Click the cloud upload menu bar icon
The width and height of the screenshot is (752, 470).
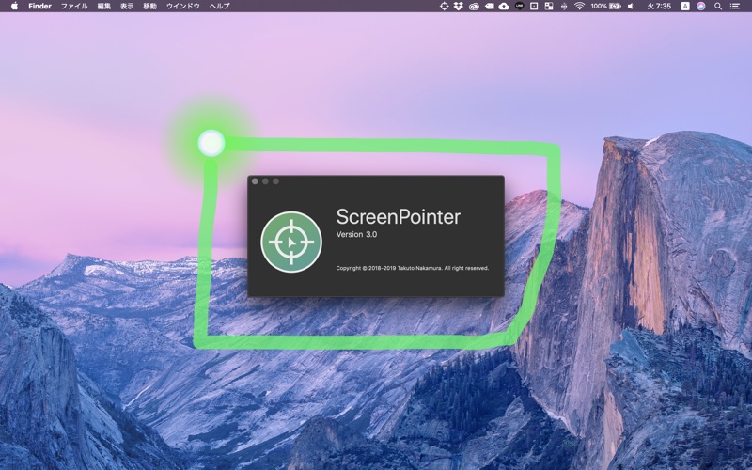504,6
